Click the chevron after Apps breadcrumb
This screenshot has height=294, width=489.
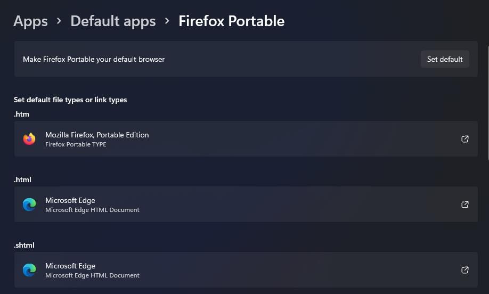[59, 21]
